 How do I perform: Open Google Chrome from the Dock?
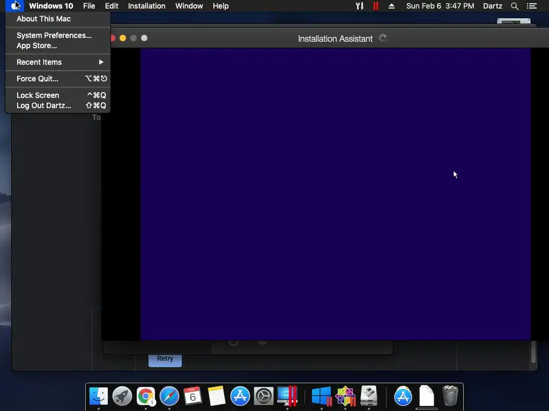[x=146, y=396]
